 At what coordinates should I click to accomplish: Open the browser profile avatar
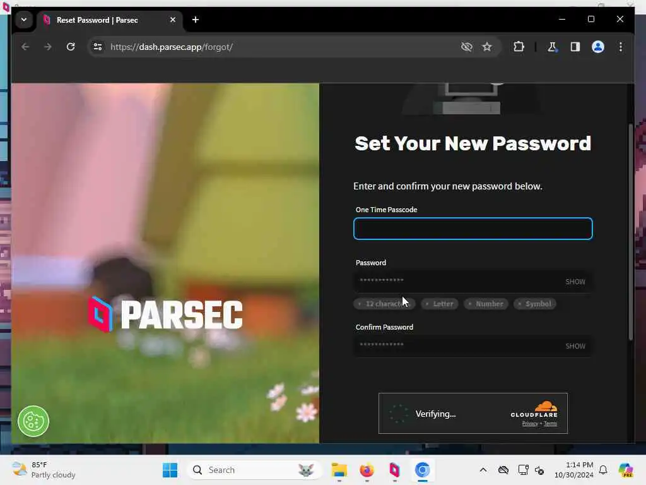tap(598, 47)
